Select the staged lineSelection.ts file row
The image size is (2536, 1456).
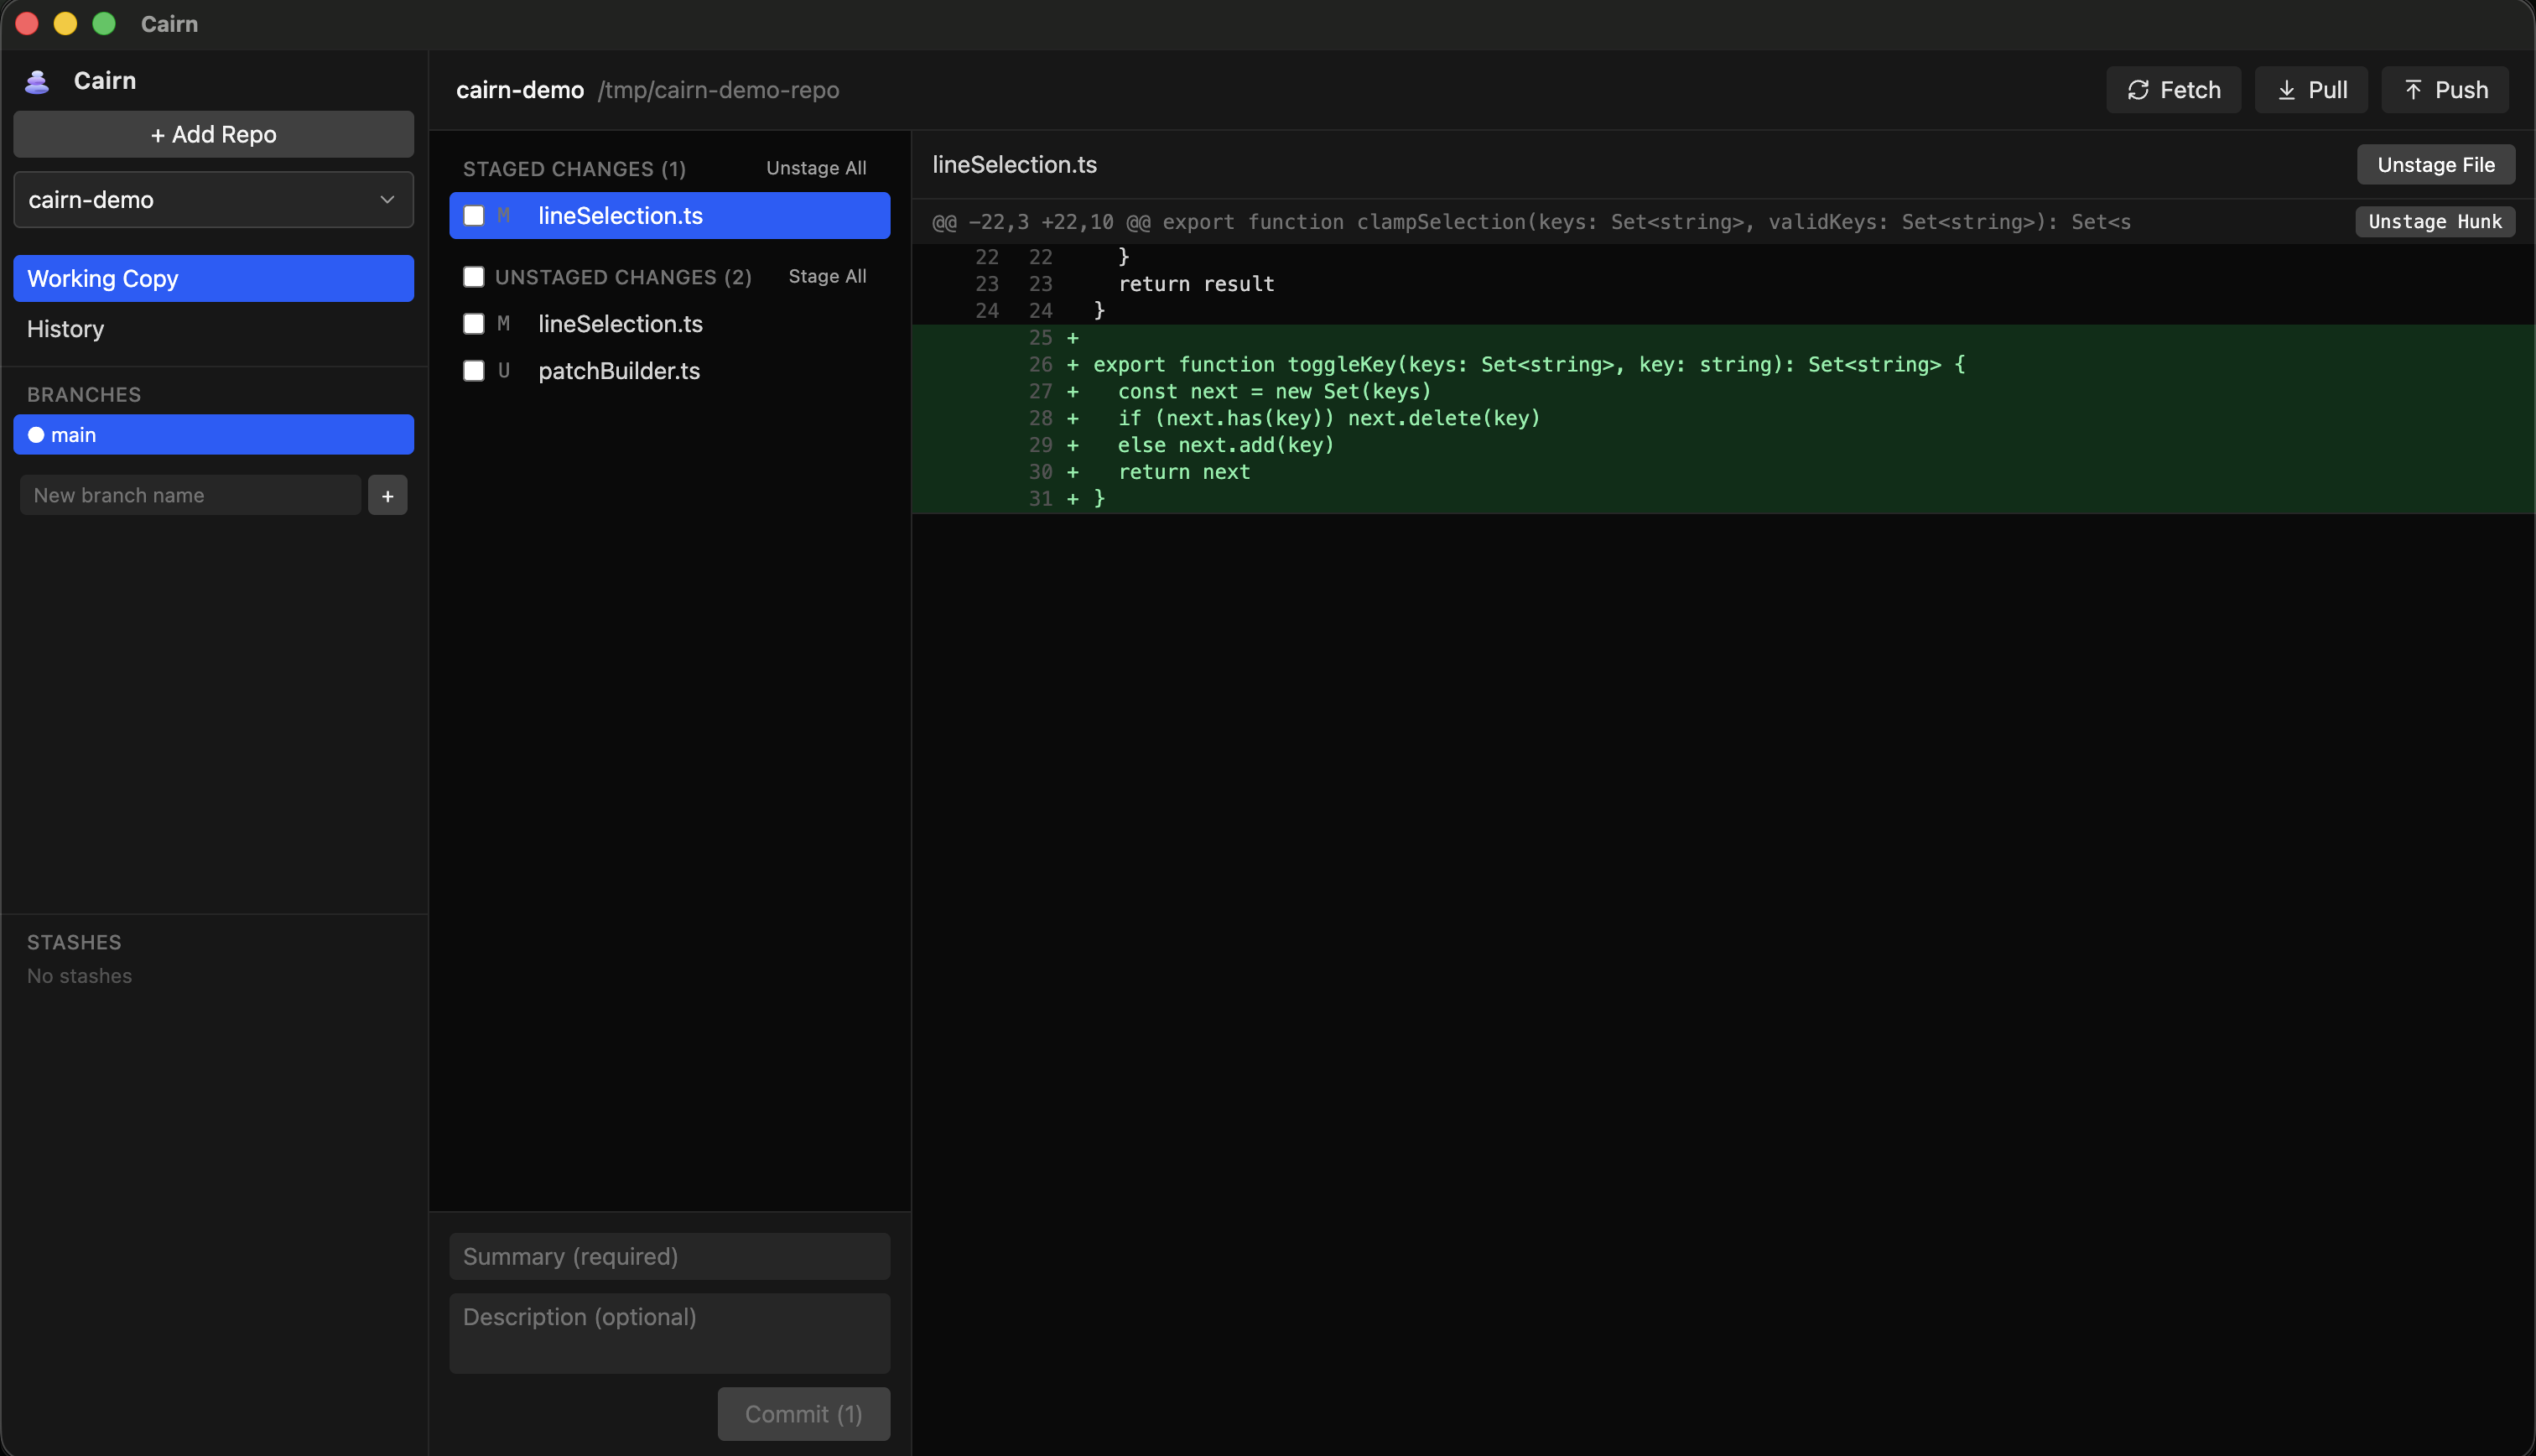[x=668, y=216]
